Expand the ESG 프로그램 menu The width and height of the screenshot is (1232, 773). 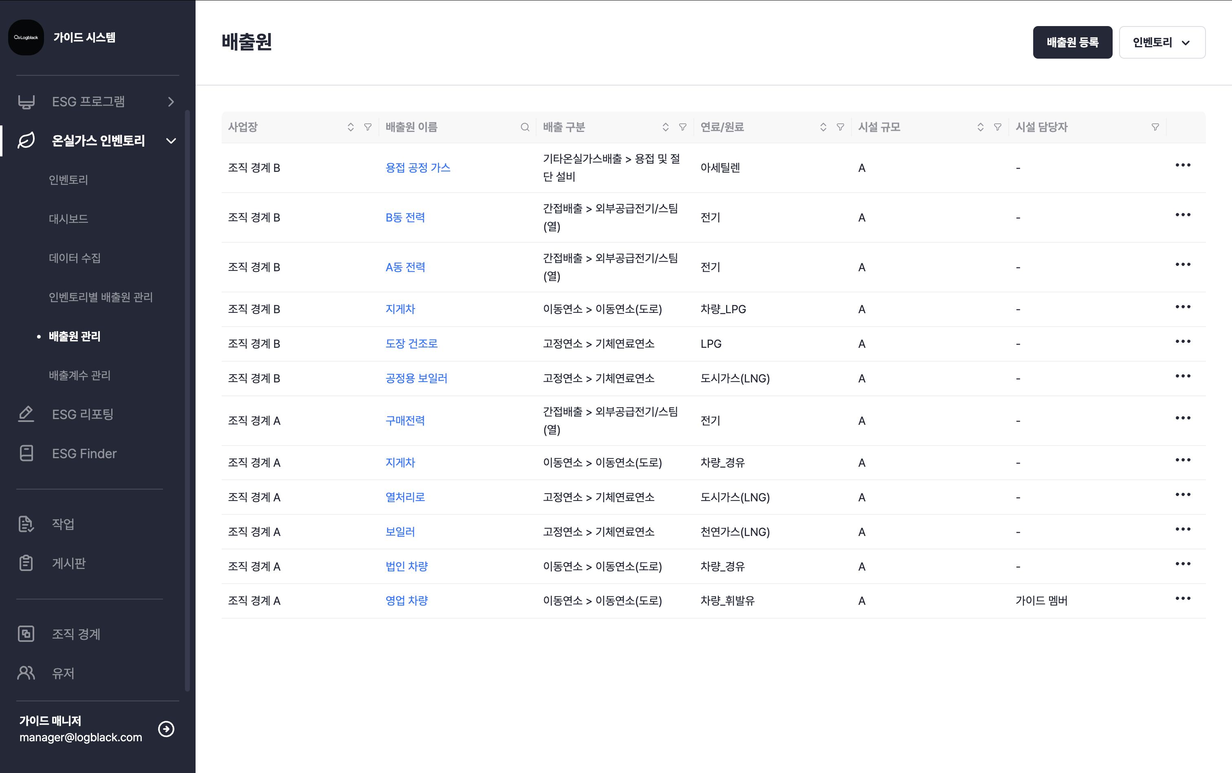[x=171, y=102]
